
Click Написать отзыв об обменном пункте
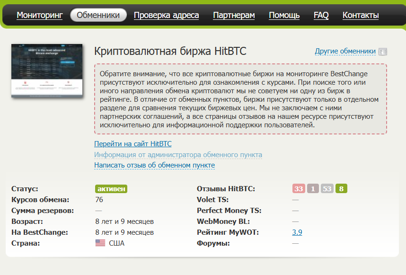(x=155, y=165)
